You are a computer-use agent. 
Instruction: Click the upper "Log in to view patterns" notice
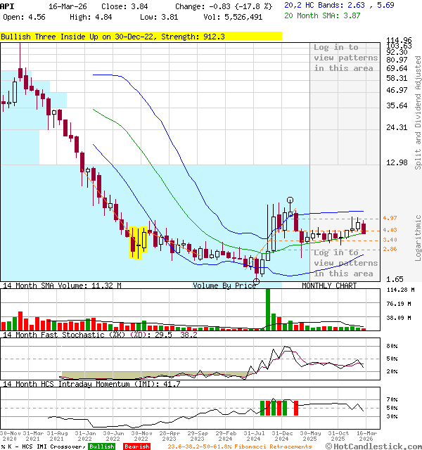(x=343, y=58)
